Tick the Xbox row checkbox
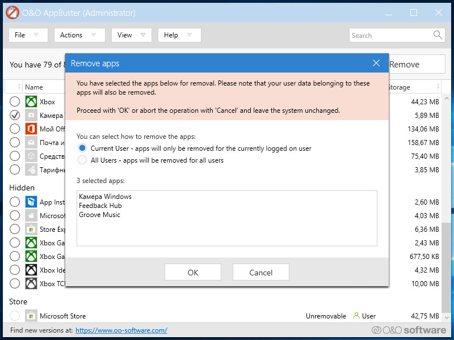 click(x=15, y=101)
